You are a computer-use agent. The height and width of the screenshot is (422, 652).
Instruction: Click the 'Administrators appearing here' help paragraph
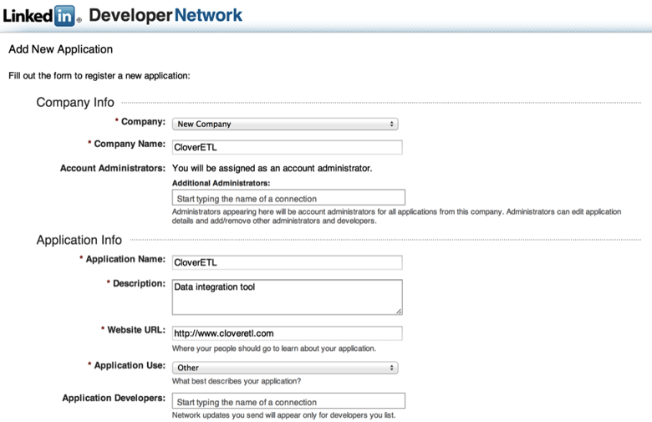[397, 216]
